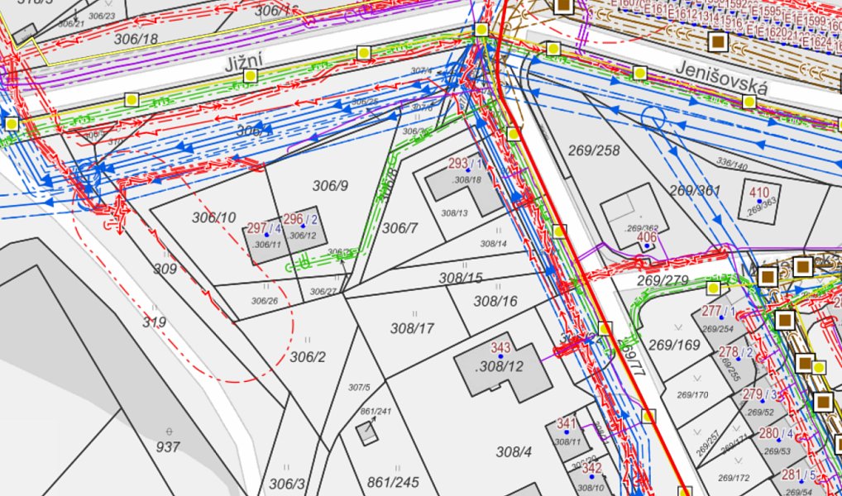842x496 pixels.
Task: Click house number 341
Action: coord(567,423)
